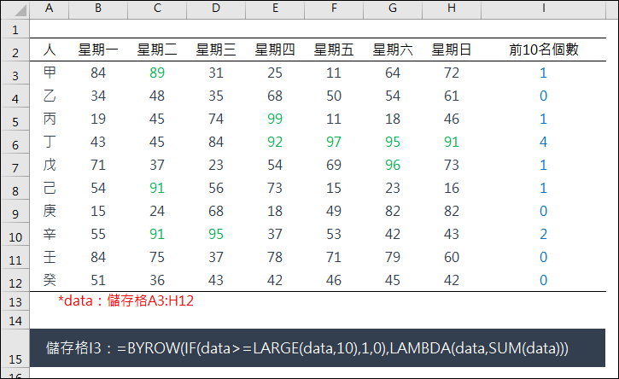The height and width of the screenshot is (379, 619).
Task: Select column I header
Action: (x=544, y=9)
